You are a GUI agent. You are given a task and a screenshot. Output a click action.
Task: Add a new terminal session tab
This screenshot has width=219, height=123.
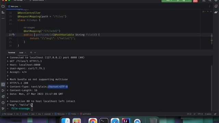click(31, 52)
